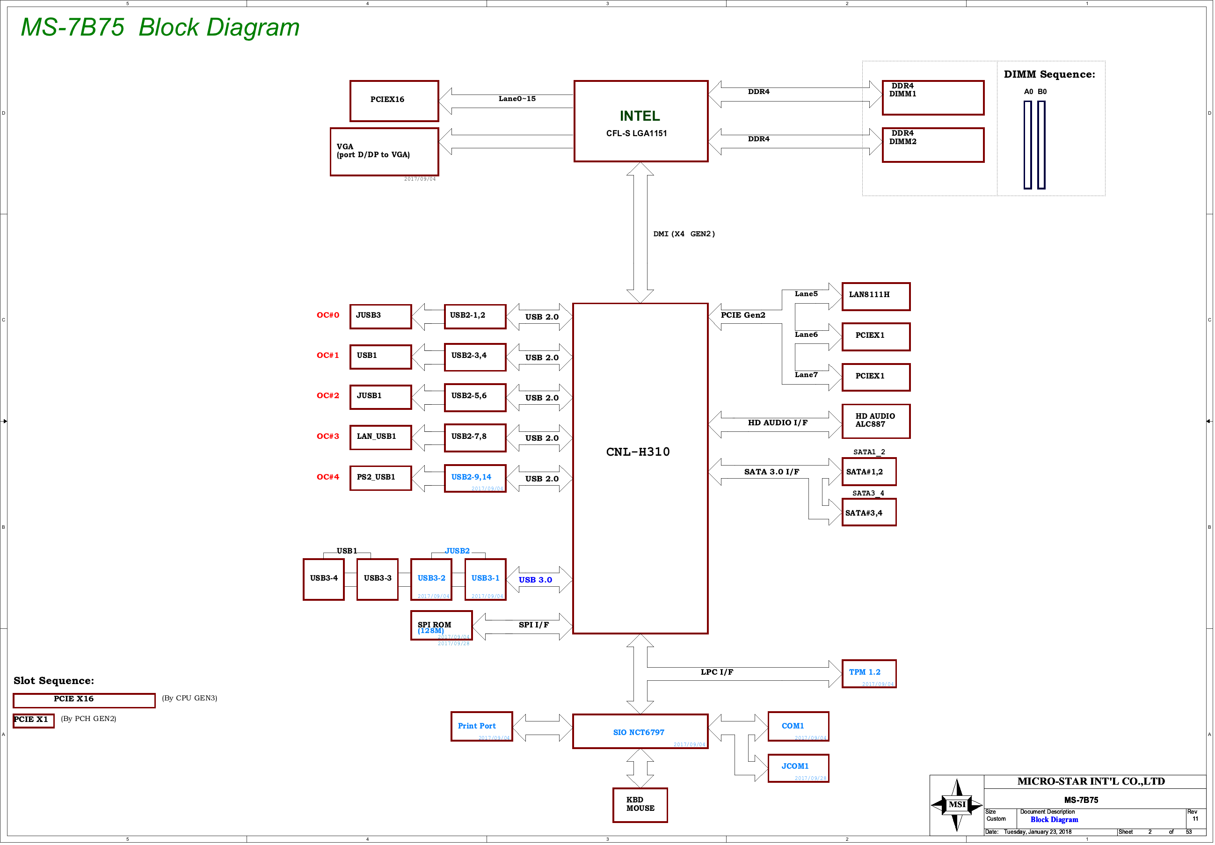This screenshot has height=845, width=1215.
Task: Select the USB1 block next to OC#1
Action: (x=381, y=357)
